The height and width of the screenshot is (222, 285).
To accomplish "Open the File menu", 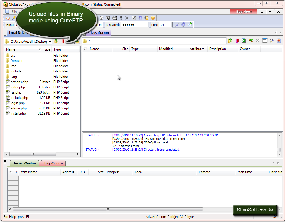I will click(14, 12).
